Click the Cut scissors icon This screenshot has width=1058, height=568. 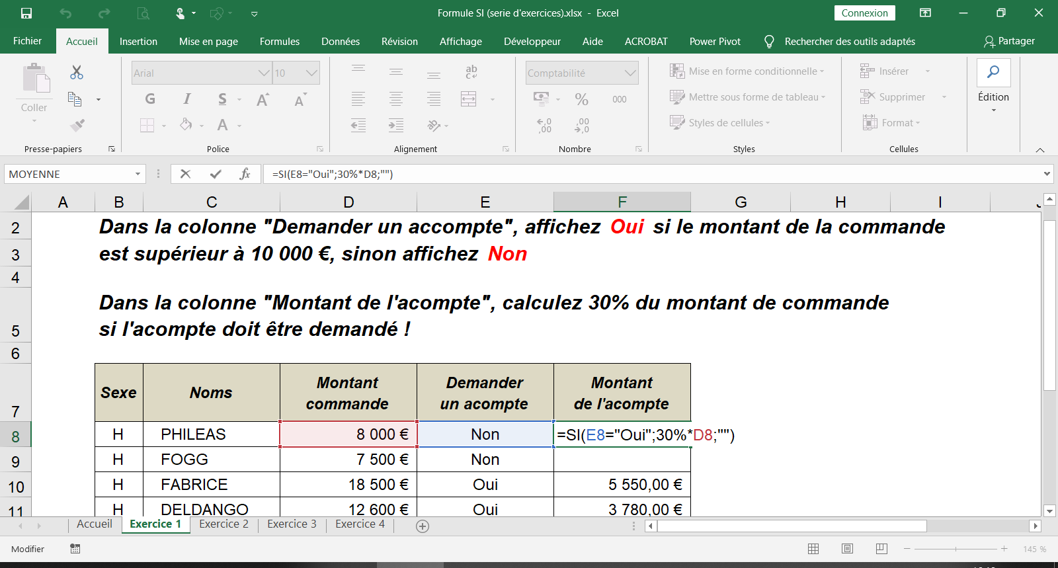pyautogui.click(x=77, y=72)
